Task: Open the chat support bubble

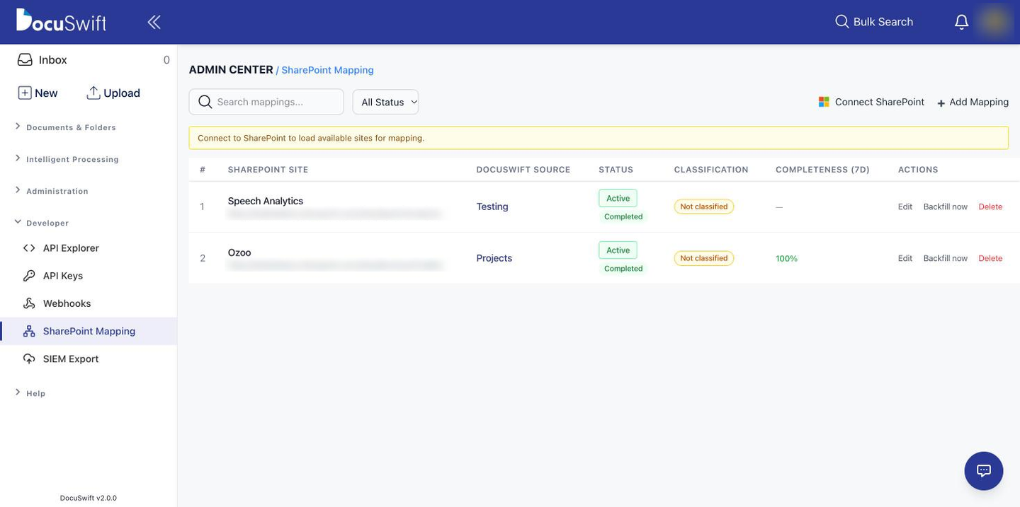Action: pos(984,471)
